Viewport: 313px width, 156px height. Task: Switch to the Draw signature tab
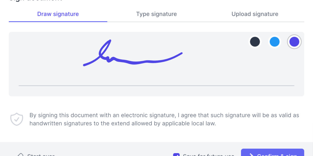[x=58, y=14]
